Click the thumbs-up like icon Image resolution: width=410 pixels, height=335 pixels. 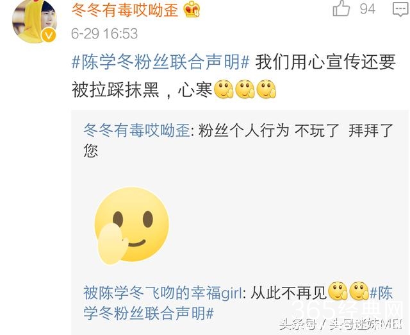click(x=341, y=8)
